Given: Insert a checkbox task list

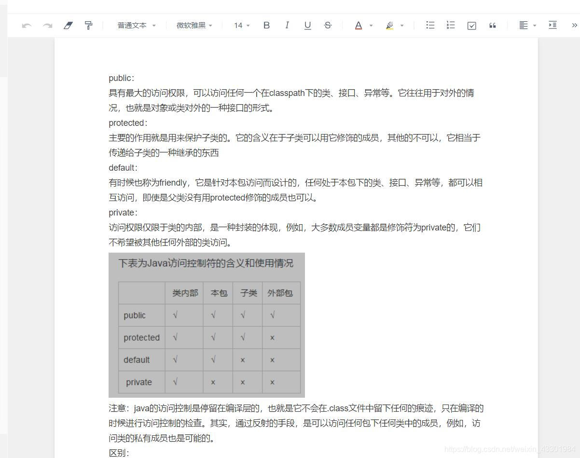Looking at the screenshot, I should pyautogui.click(x=472, y=26).
